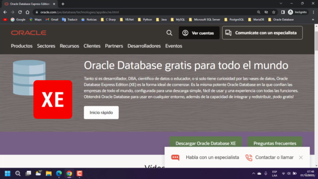The height and width of the screenshot is (179, 318).
Task: Open Windows taskbar search
Action: click(18, 174)
